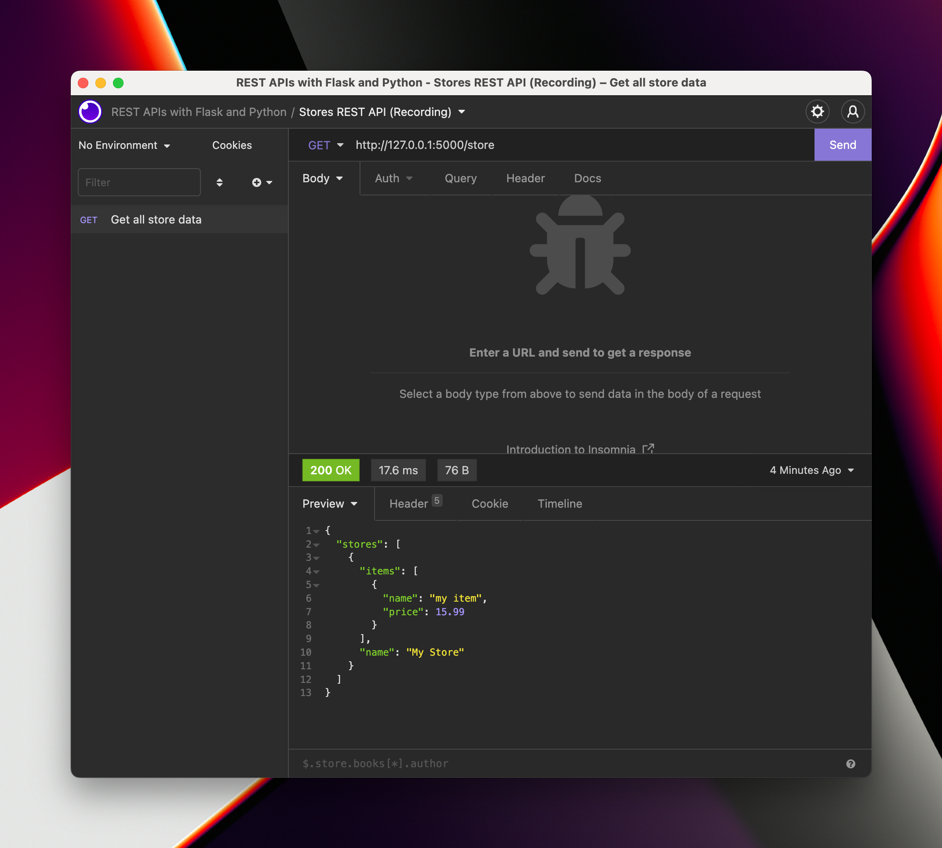The width and height of the screenshot is (942, 848).
Task: Open the 4 Minutes Ago history dropdown
Action: (811, 470)
